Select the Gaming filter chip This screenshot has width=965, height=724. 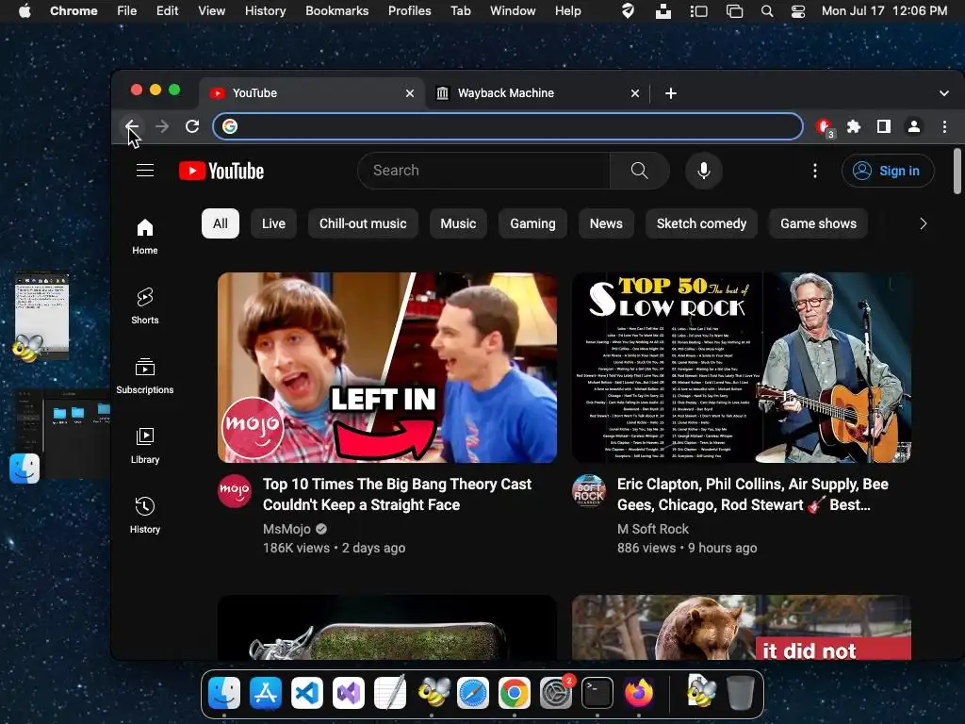pyautogui.click(x=532, y=223)
